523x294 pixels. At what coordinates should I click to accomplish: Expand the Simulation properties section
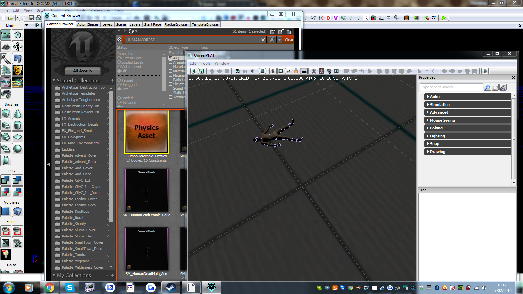tap(467, 105)
